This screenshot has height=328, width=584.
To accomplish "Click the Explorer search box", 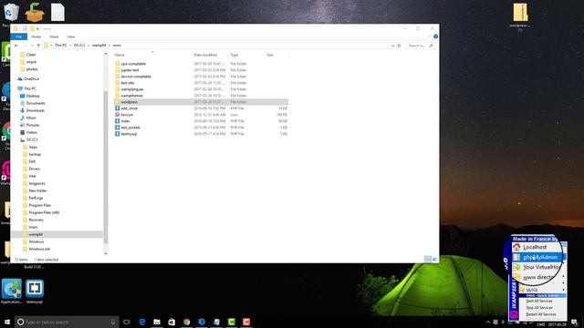I will [x=420, y=46].
